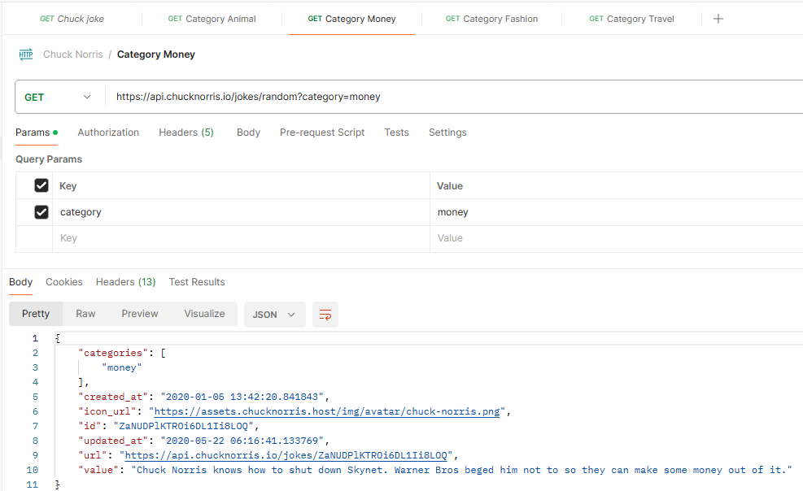This screenshot has width=803, height=491.
Task: Switch to the Category Travel tab
Action: click(631, 19)
